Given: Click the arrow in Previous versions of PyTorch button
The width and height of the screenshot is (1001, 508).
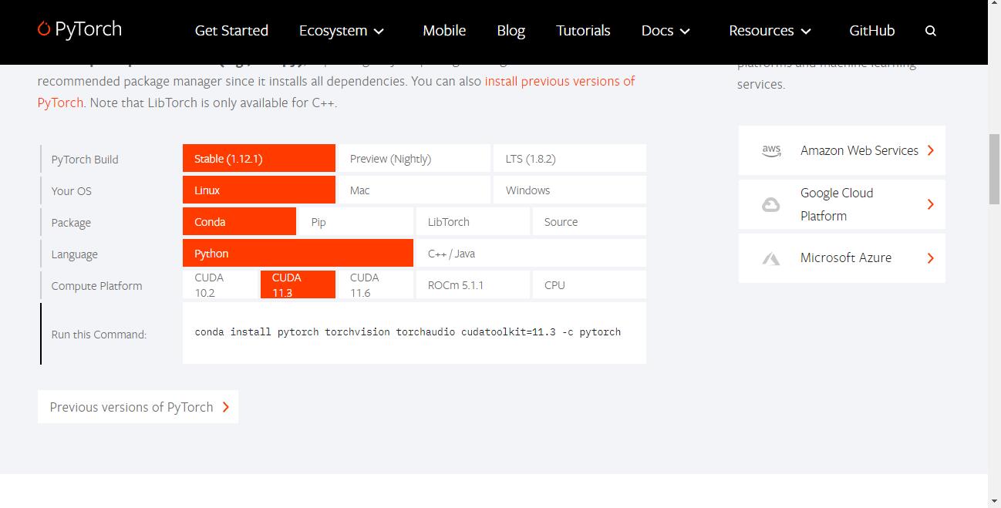Looking at the screenshot, I should click(226, 407).
